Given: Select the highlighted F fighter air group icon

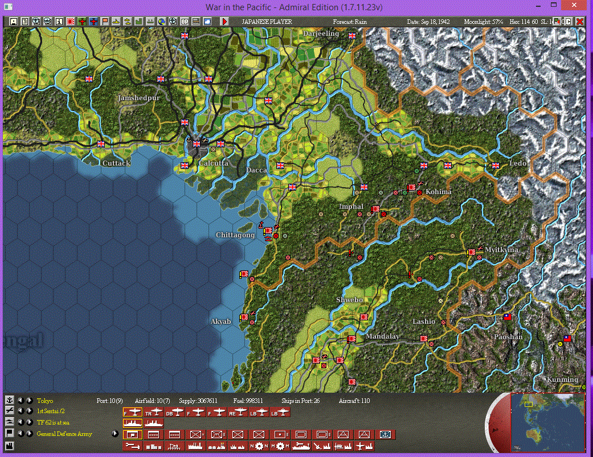Looking at the screenshot, I should pos(132,413).
